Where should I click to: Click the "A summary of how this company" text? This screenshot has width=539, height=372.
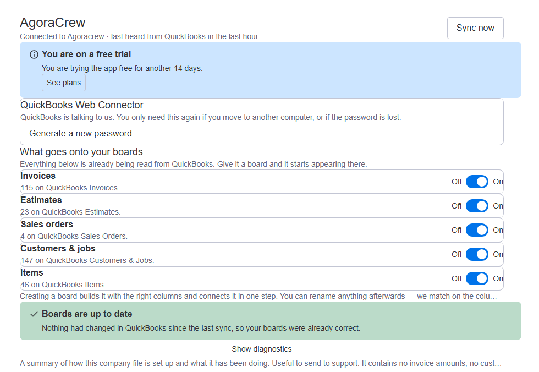coord(261,363)
